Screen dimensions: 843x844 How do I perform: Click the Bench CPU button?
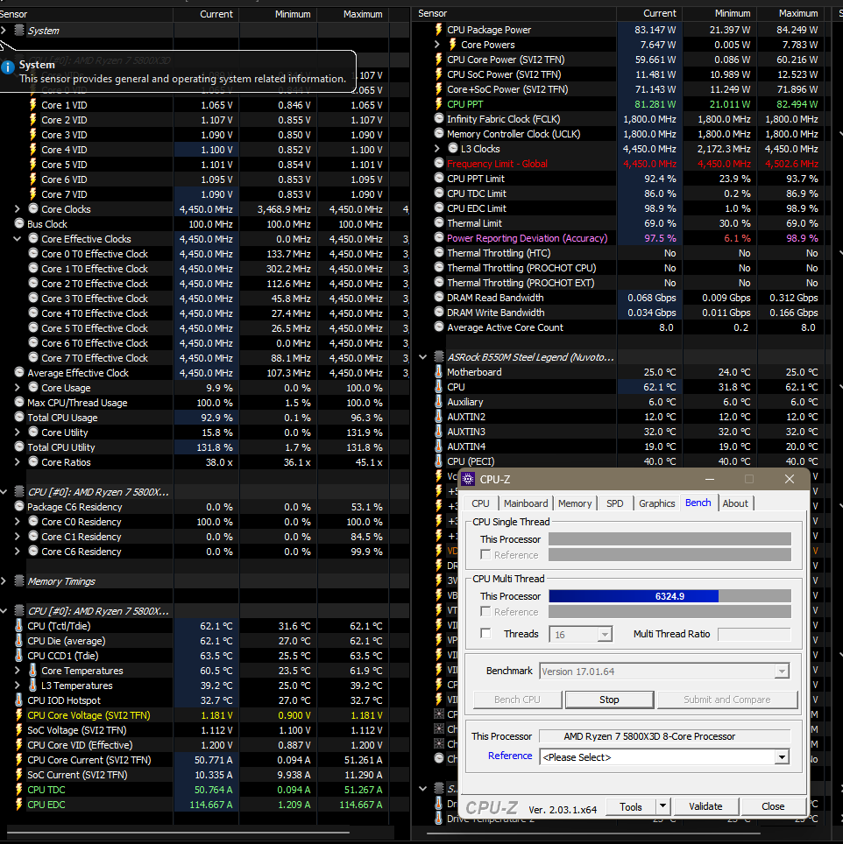pos(517,700)
